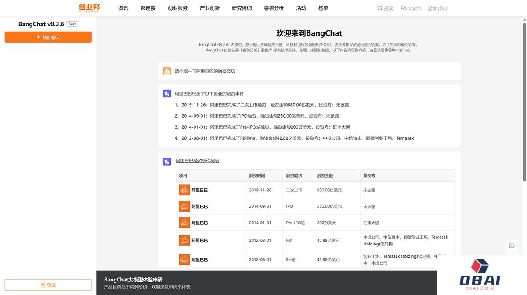Click the search magnifier icon
Viewport: 527px width, 295px height.
point(380,8)
